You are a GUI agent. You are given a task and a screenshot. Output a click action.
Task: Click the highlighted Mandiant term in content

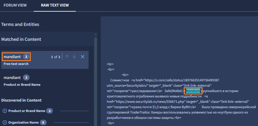(193, 91)
